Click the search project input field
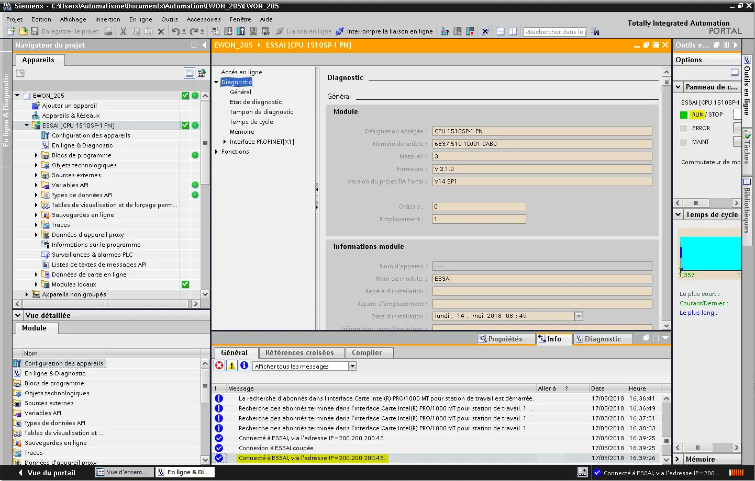The width and height of the screenshot is (755, 481). point(554,31)
